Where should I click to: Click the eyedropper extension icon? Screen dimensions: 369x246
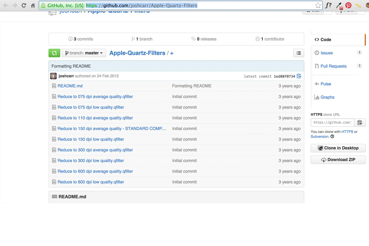pos(339,5)
